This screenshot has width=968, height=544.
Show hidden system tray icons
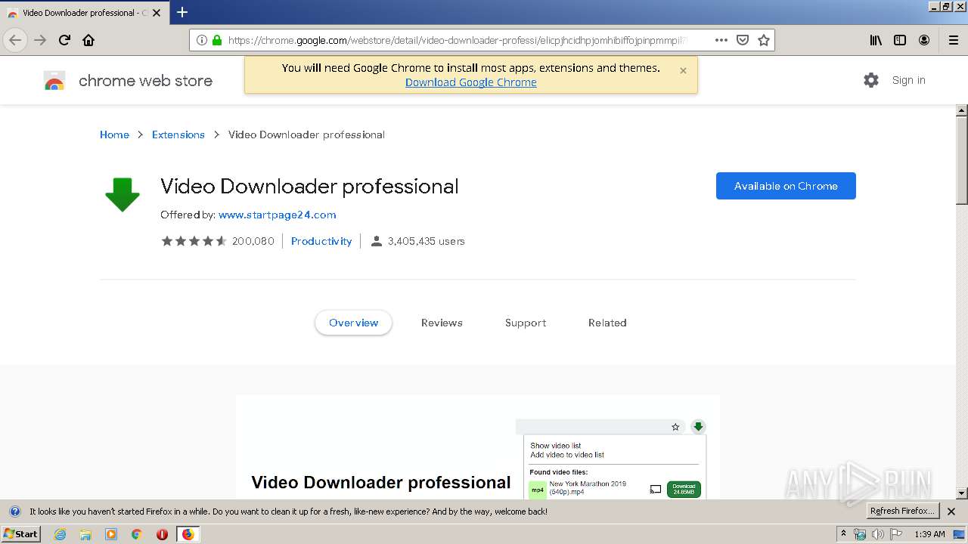tap(843, 534)
